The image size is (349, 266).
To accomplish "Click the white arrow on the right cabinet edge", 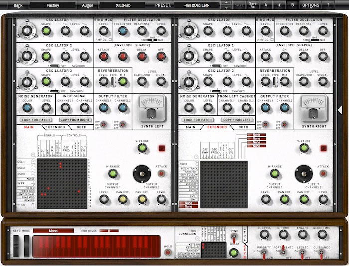I will 340,110.
